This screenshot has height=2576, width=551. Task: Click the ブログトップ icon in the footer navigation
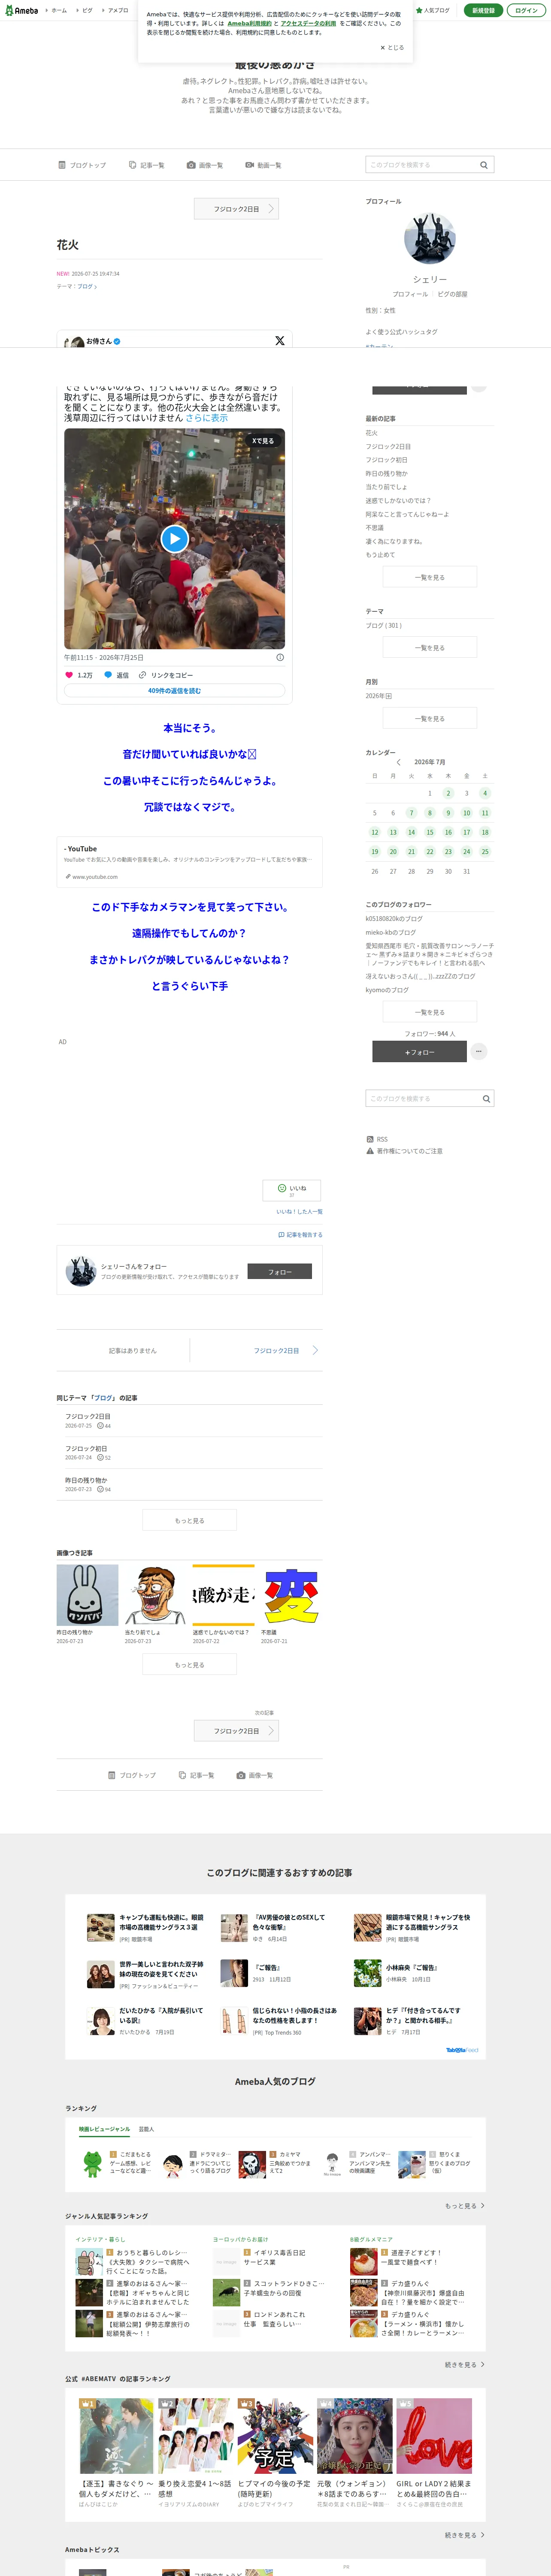click(112, 1775)
